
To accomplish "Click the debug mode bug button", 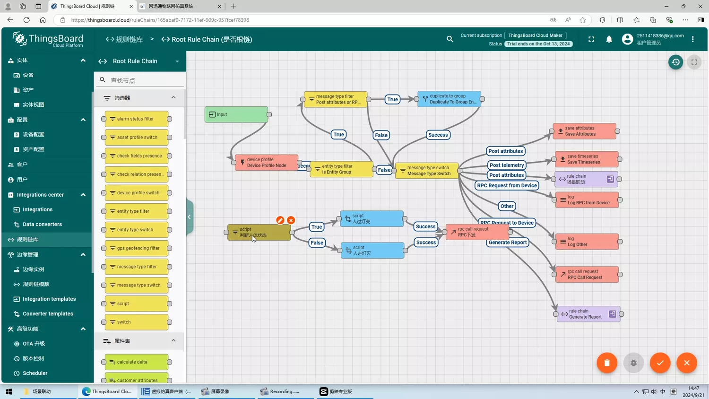I will tap(633, 363).
